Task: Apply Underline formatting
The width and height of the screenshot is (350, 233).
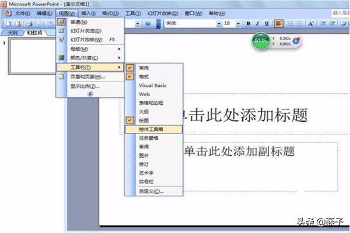Action: point(267,23)
